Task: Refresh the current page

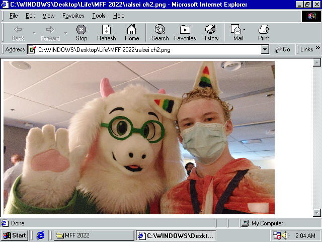Action: pyautogui.click(x=106, y=33)
